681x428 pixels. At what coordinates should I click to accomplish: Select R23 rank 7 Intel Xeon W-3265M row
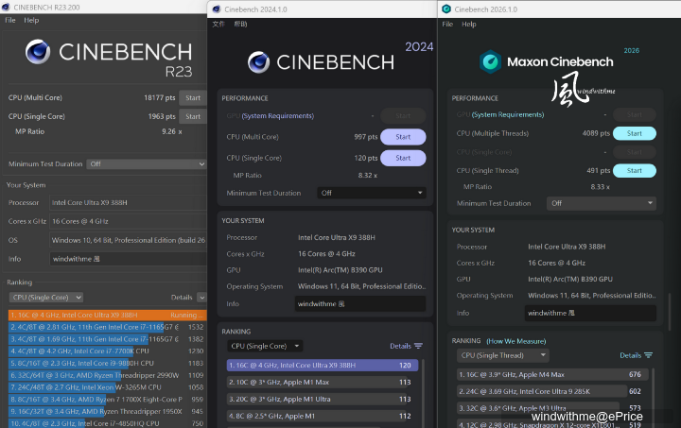pyautogui.click(x=107, y=387)
